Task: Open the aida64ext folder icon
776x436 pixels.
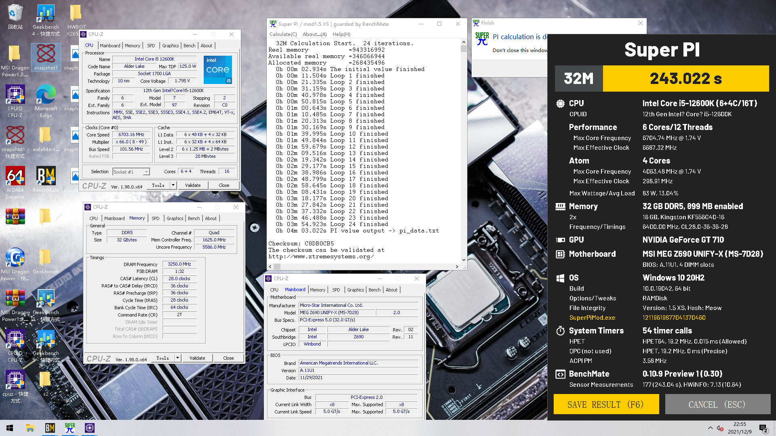Action: tap(46, 139)
